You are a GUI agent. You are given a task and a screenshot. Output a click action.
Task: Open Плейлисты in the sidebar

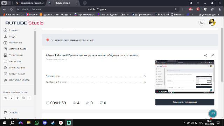pos(13,43)
